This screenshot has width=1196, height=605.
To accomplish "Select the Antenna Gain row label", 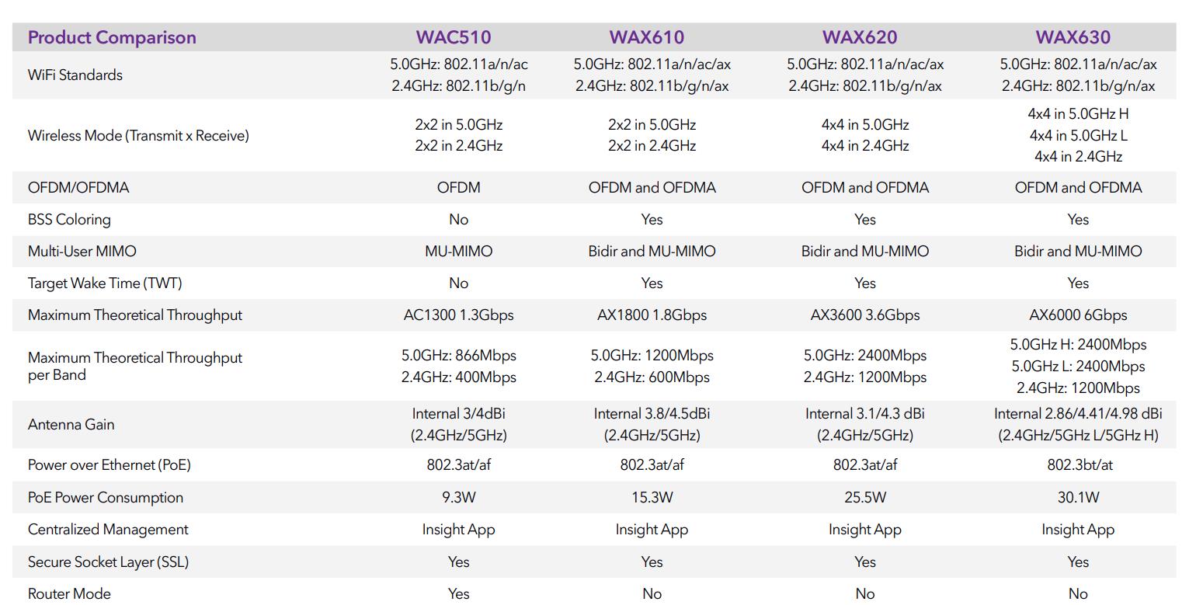I will (71, 424).
